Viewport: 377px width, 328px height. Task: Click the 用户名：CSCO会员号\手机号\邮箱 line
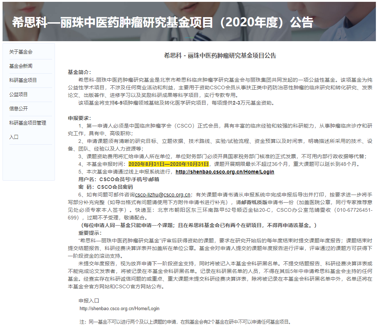coord(119,179)
